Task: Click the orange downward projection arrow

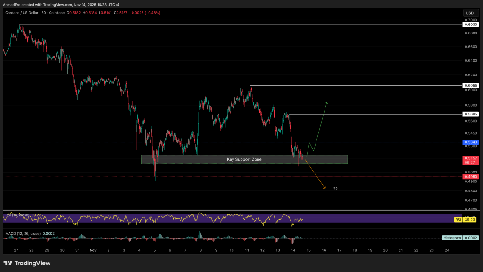Action: tap(315, 175)
